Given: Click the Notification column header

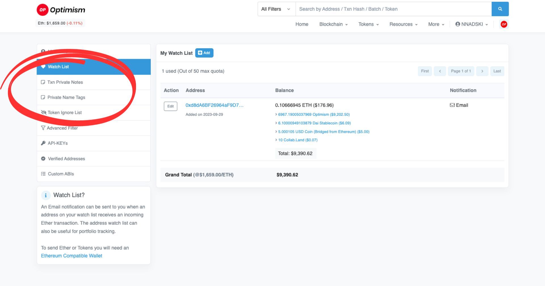Looking at the screenshot, I should pos(463,91).
